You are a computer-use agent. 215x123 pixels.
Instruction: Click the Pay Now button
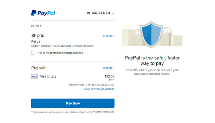tap(73, 103)
